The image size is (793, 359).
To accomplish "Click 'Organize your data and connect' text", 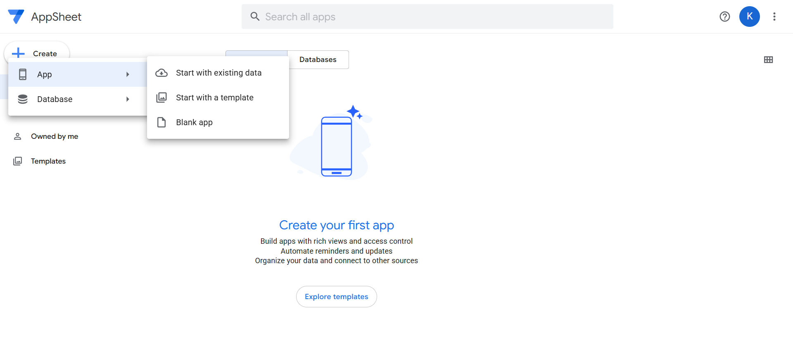I will pos(337,261).
